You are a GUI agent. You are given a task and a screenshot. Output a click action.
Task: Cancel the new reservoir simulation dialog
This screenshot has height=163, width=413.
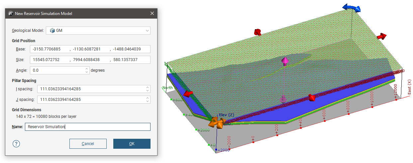88,144
